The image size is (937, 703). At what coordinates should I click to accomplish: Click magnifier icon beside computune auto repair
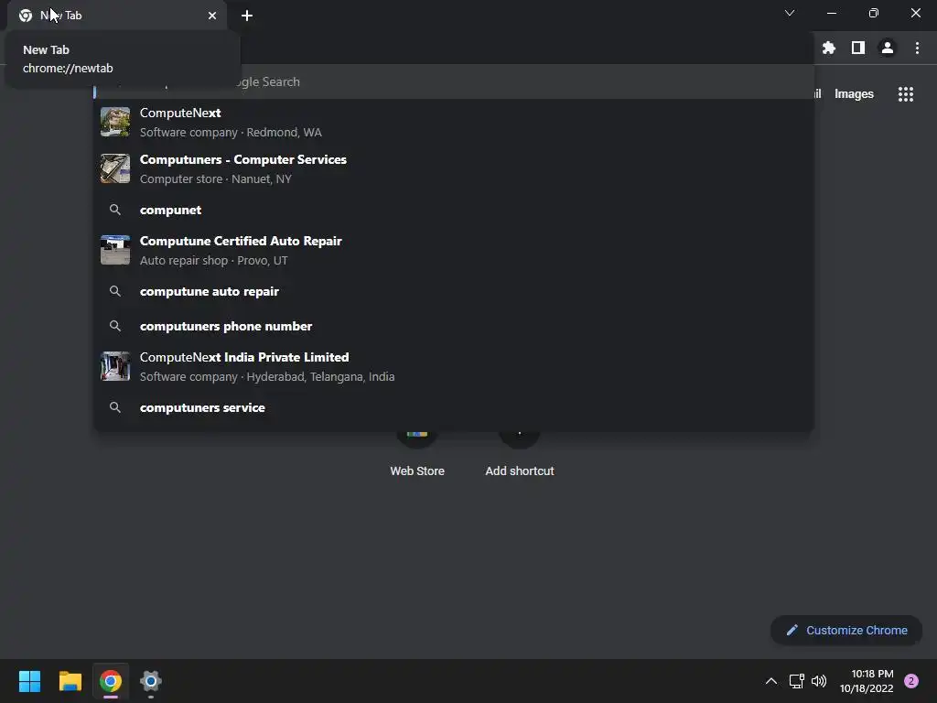[x=115, y=291]
